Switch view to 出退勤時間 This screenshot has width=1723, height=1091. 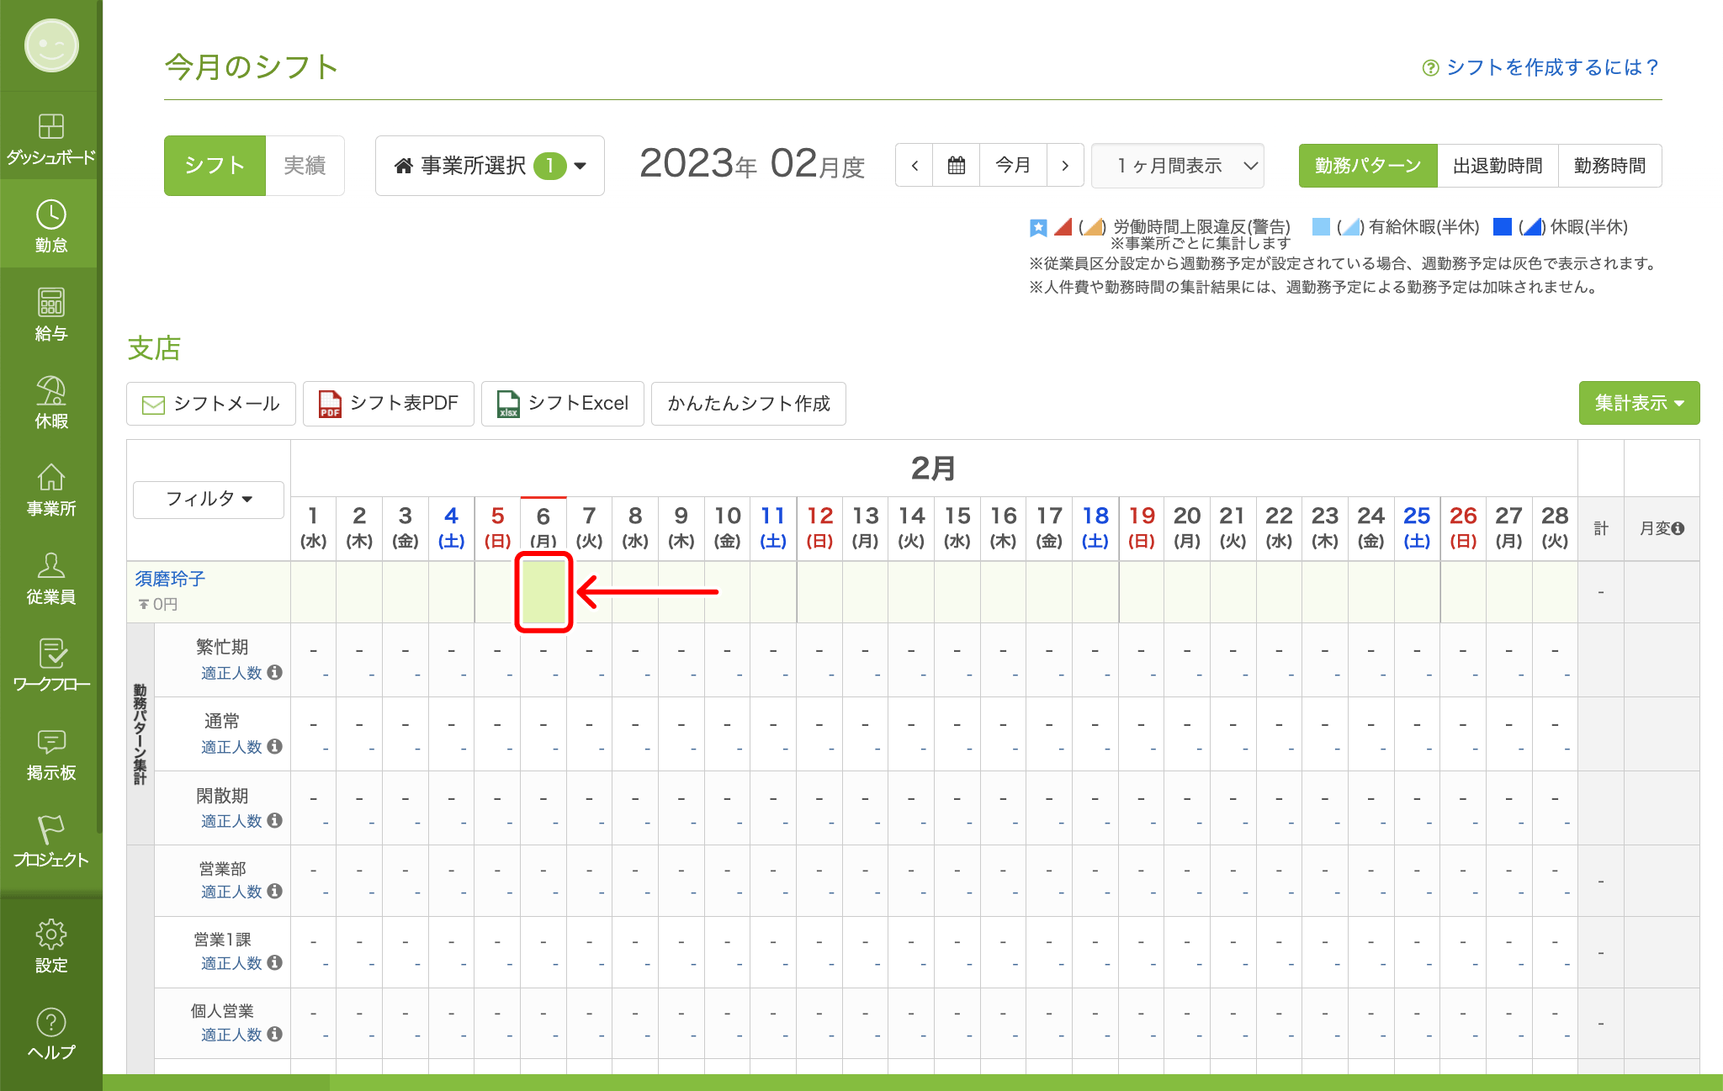tap(1498, 166)
